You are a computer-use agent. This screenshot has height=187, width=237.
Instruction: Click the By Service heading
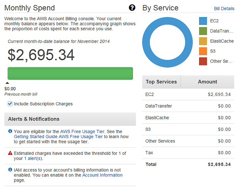tap(160, 8)
